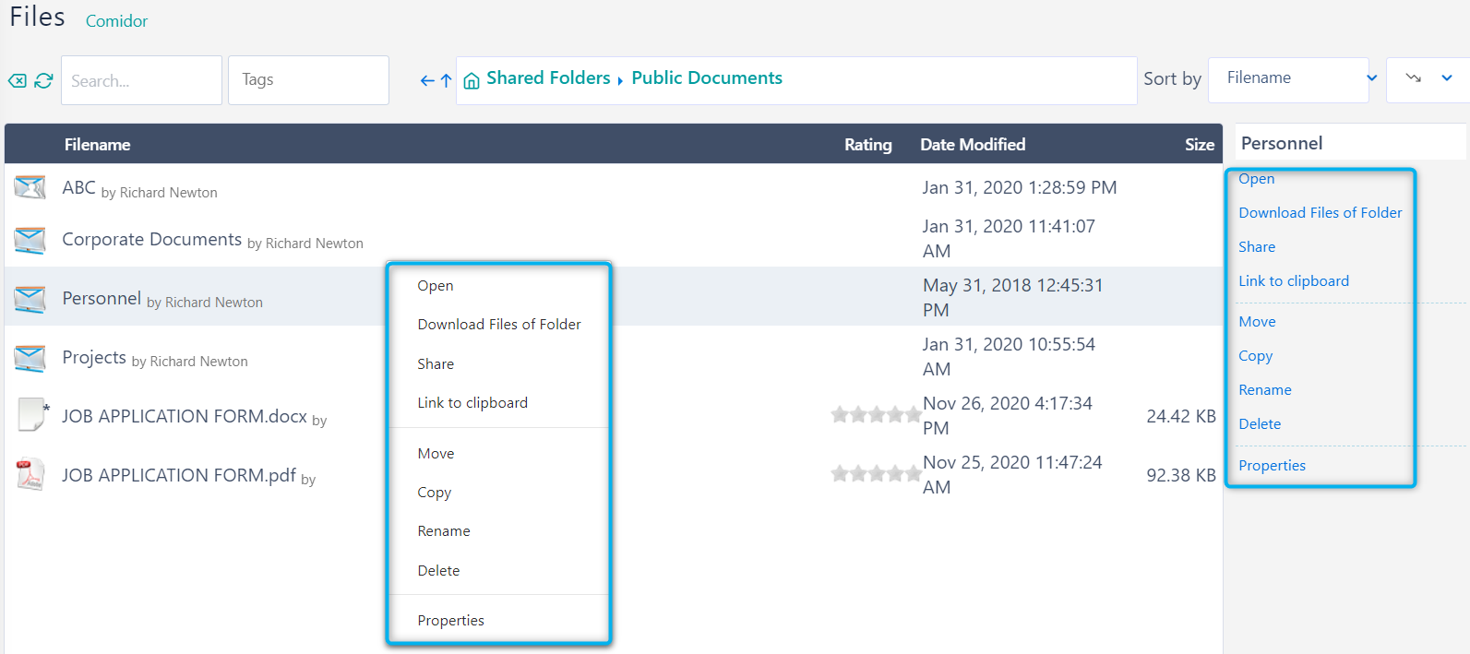Set star rating for JOB APPLICATION FORM.docx
The image size is (1470, 654).
click(876, 415)
